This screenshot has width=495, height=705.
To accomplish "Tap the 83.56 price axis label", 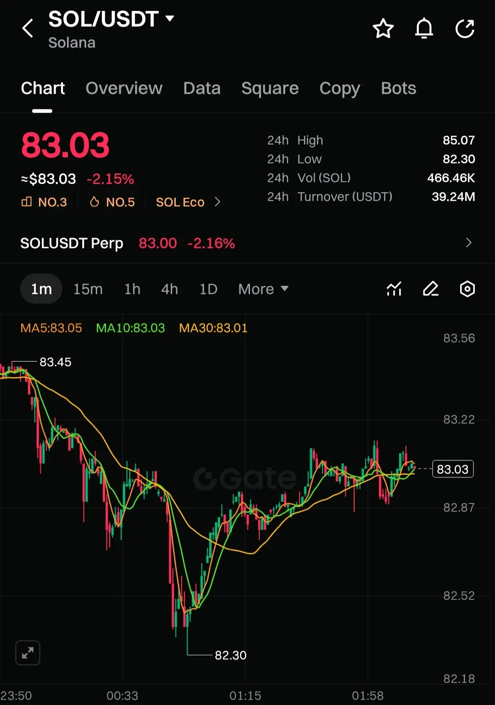I will [x=459, y=338].
